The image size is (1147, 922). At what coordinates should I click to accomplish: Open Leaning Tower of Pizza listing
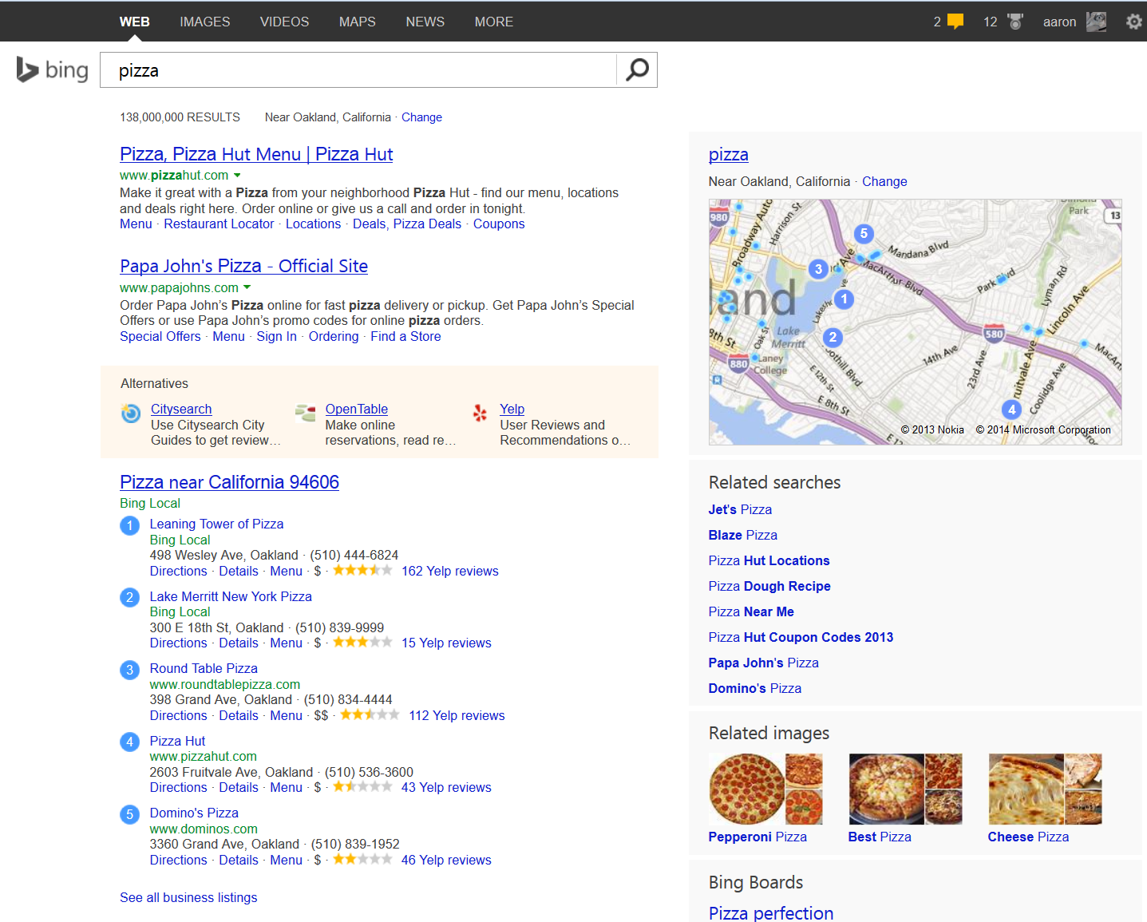[x=216, y=524]
